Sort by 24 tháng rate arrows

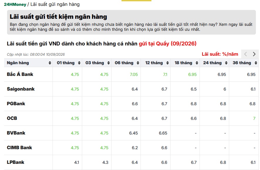click(x=226, y=63)
